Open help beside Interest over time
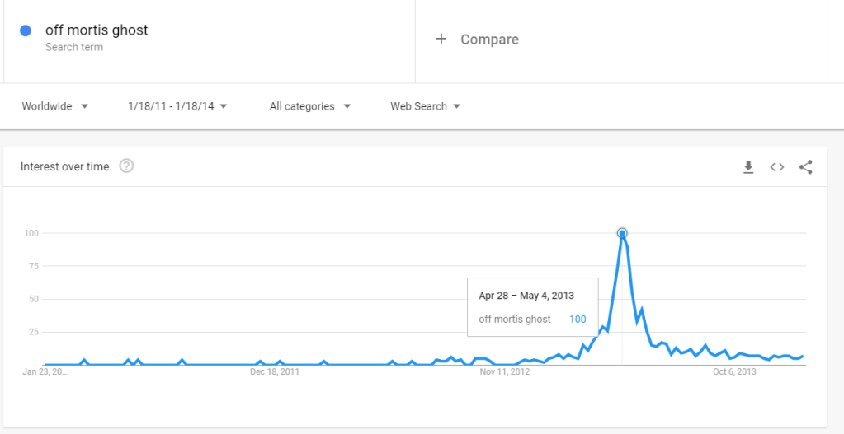The image size is (844, 434). (x=126, y=166)
